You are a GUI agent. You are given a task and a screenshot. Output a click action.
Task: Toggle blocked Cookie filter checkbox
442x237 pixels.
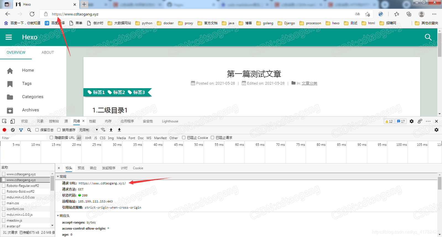[184, 138]
